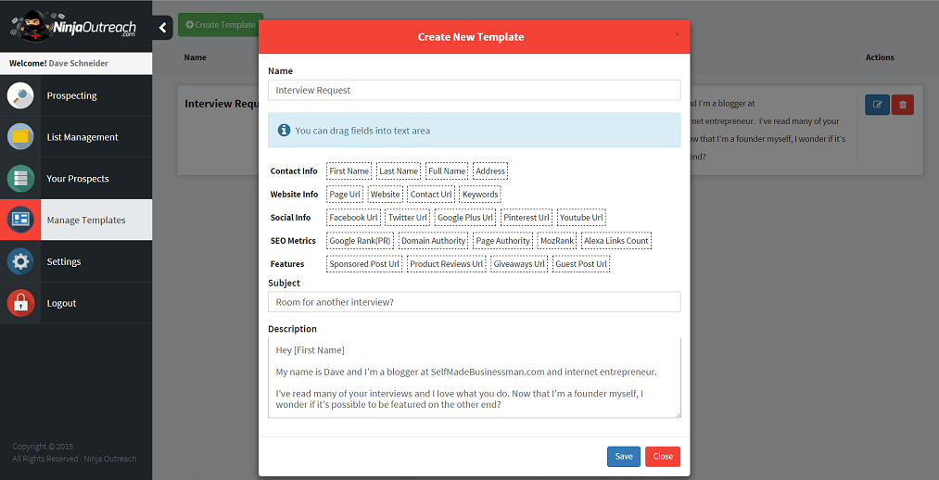Screen dimensions: 939x480
Task: Open the Your Prospects menu item
Action: tap(78, 179)
